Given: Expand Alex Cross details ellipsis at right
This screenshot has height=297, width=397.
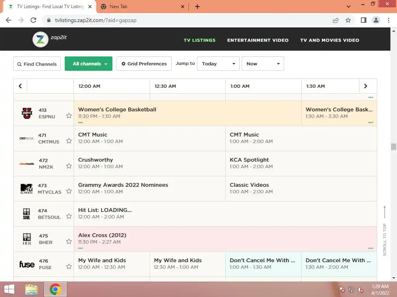Looking at the screenshot, I should pos(370,248).
